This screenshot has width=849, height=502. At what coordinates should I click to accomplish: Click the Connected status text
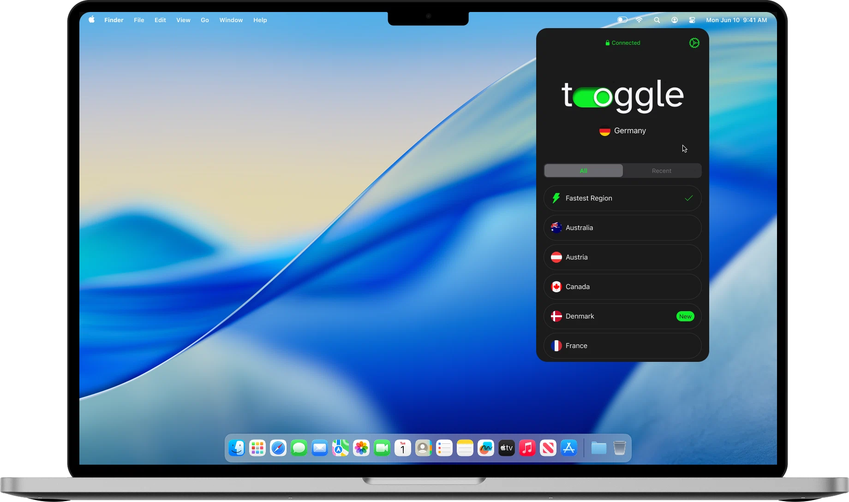click(x=626, y=43)
